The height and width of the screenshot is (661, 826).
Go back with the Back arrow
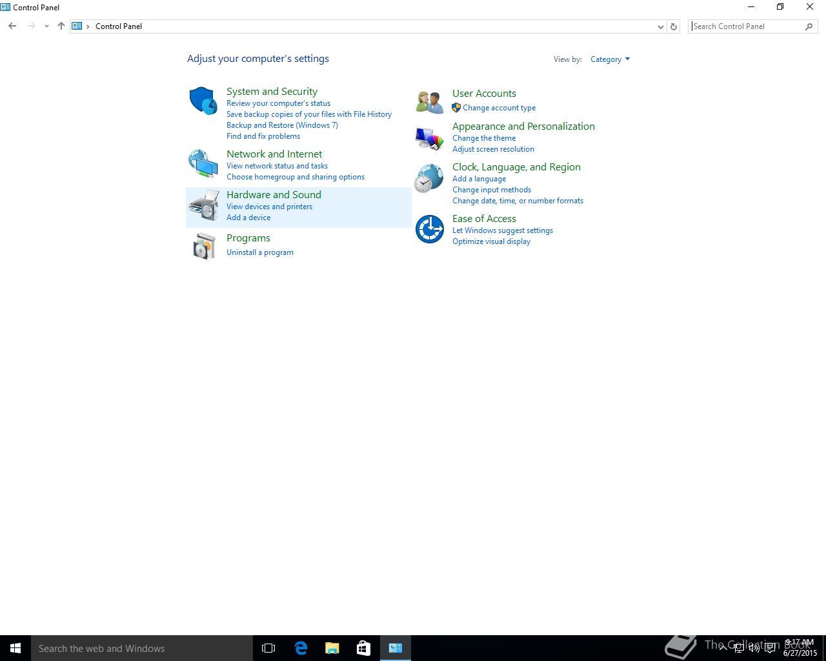[12, 26]
